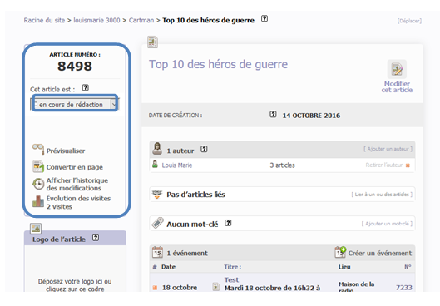Image resolution: width=440 pixels, height=306 pixels.
Task: Click the add-event calendar plus icon
Action: coord(340,252)
